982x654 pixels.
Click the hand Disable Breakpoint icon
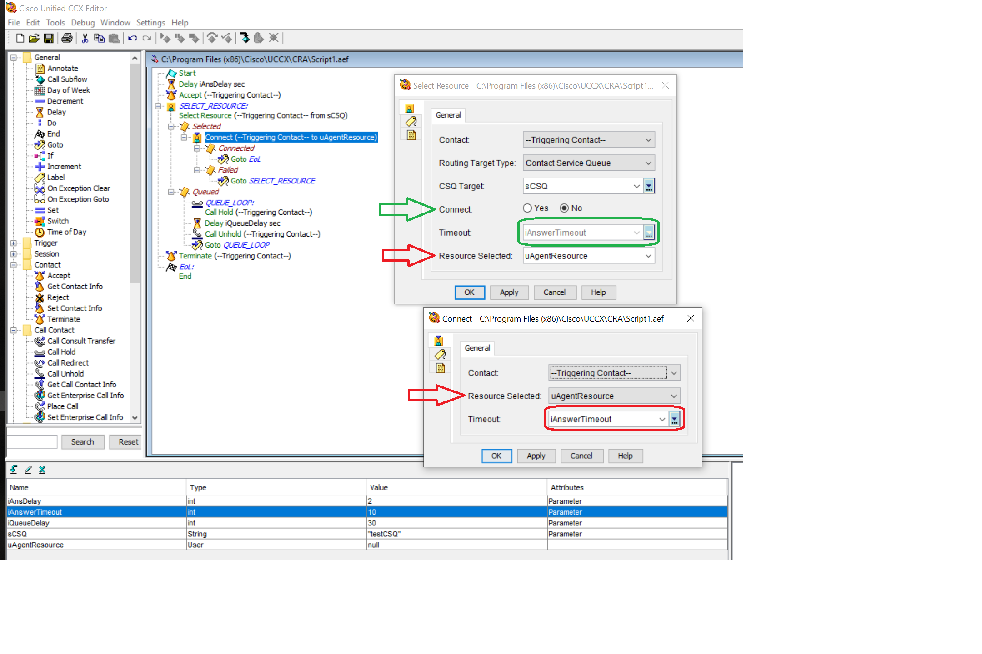[x=259, y=38]
